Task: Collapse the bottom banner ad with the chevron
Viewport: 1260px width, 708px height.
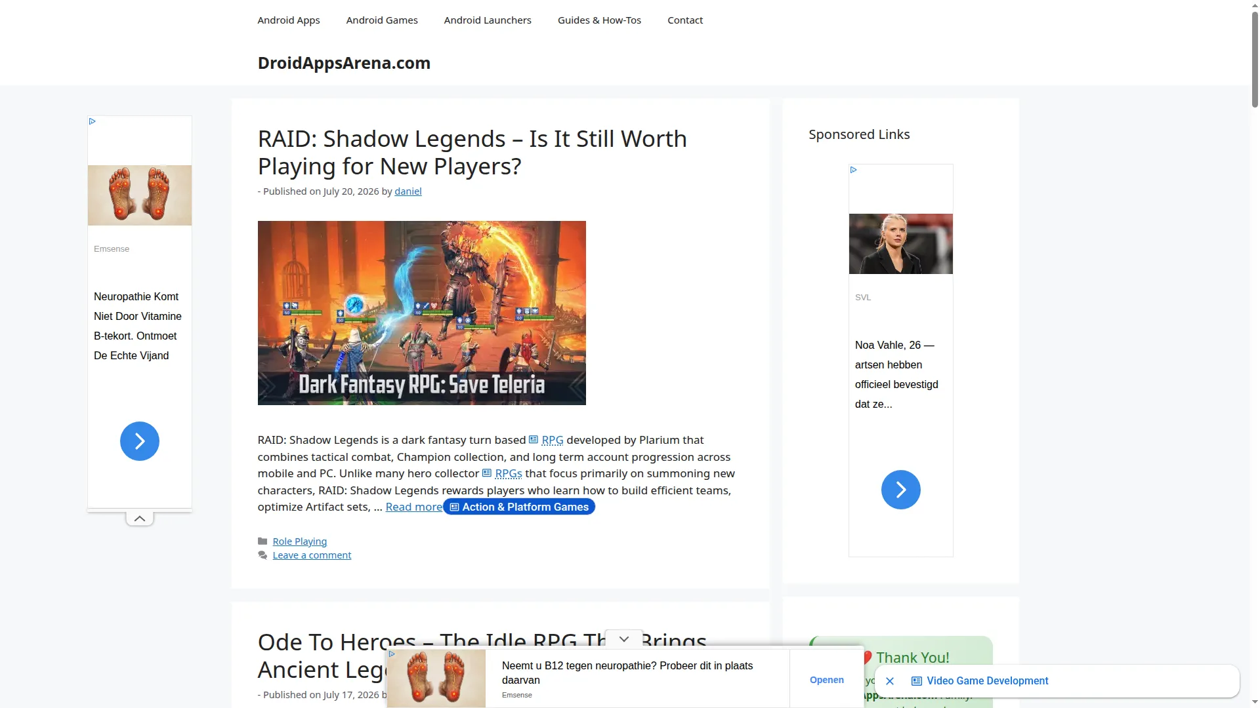Action: pyautogui.click(x=623, y=639)
